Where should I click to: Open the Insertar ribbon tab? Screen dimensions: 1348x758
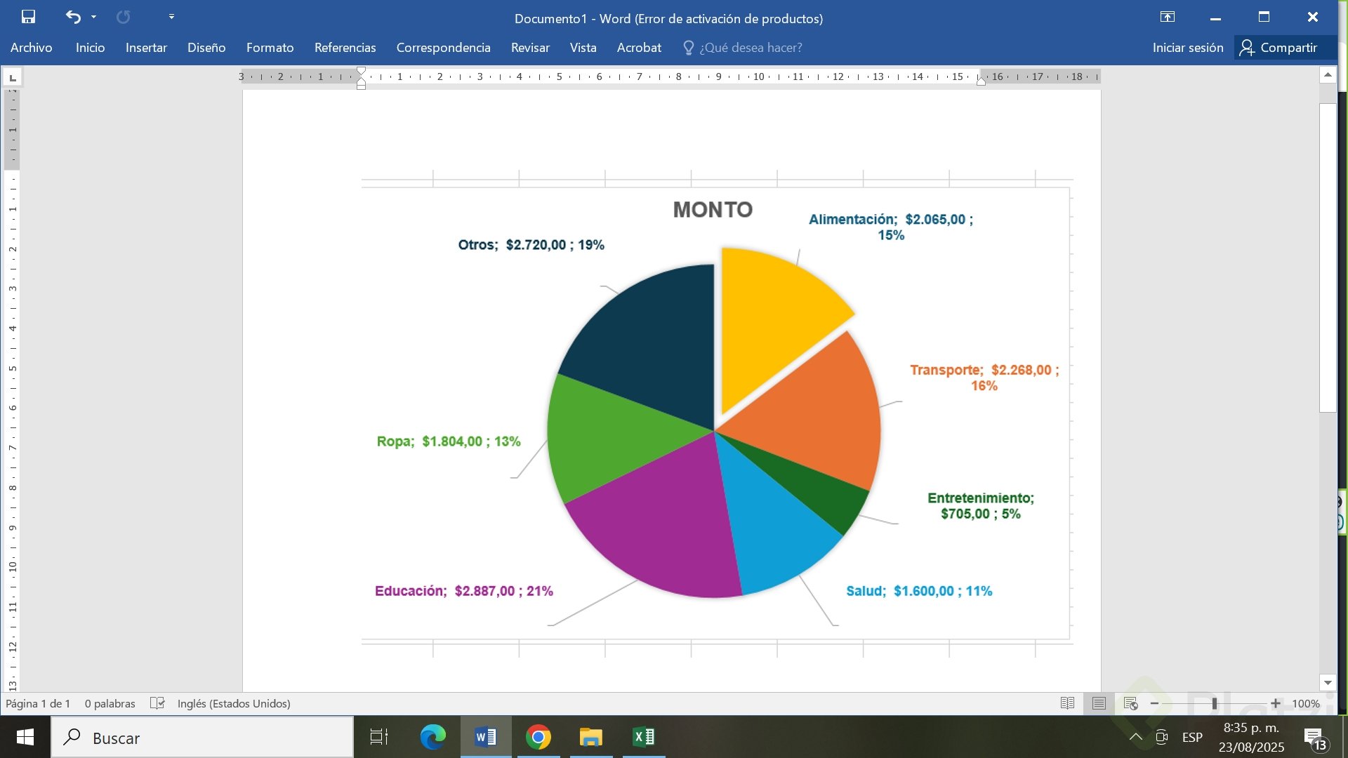coord(146,48)
